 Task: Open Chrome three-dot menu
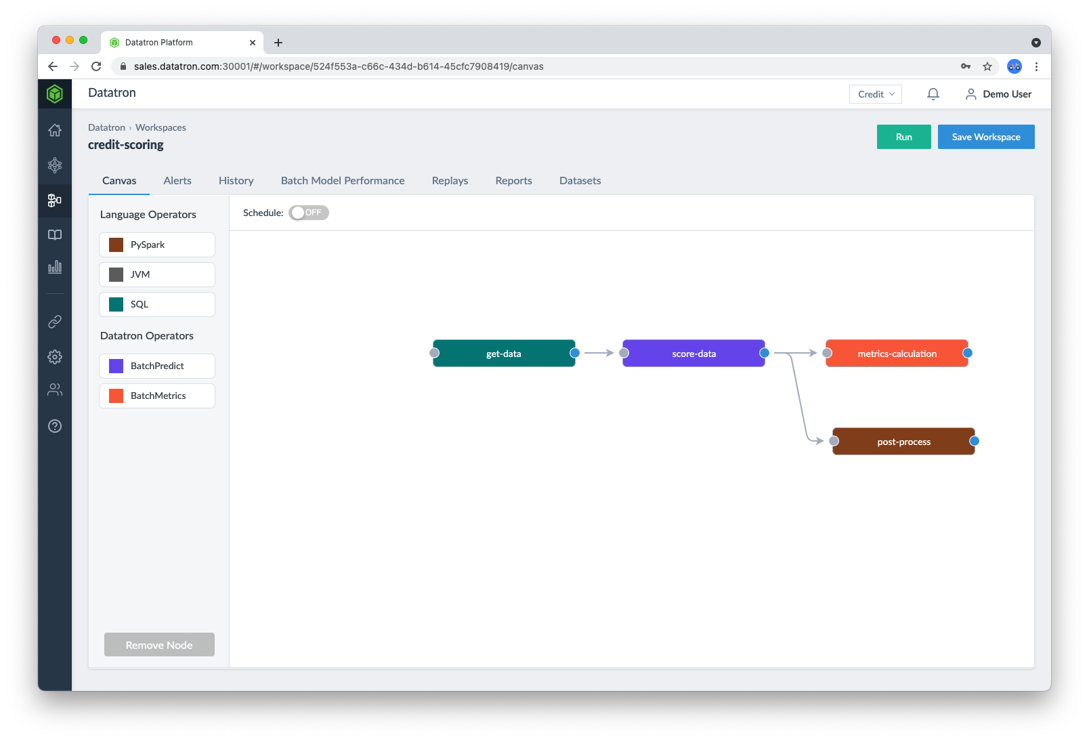(x=1036, y=66)
